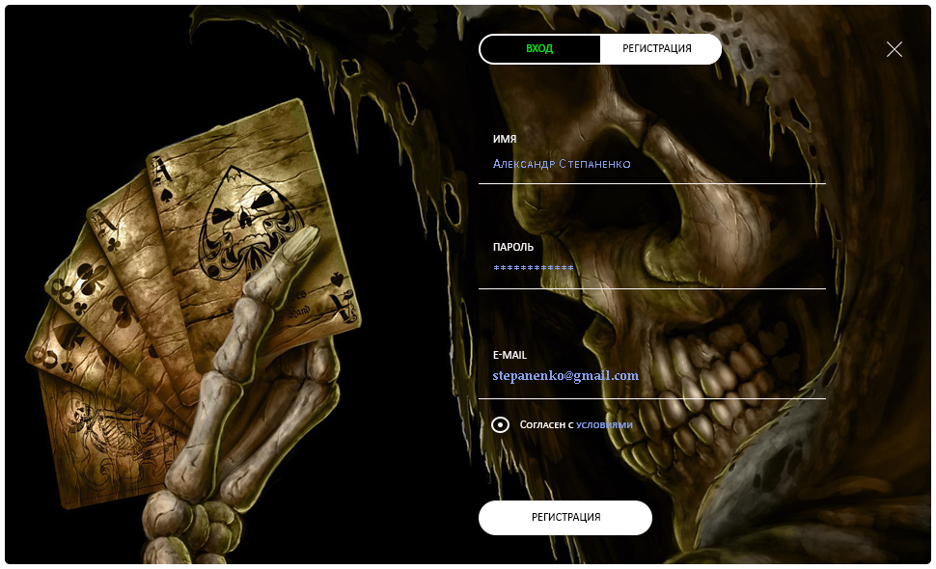Toggle the Согласен с условиями radio button
936x569 pixels.
[x=500, y=424]
